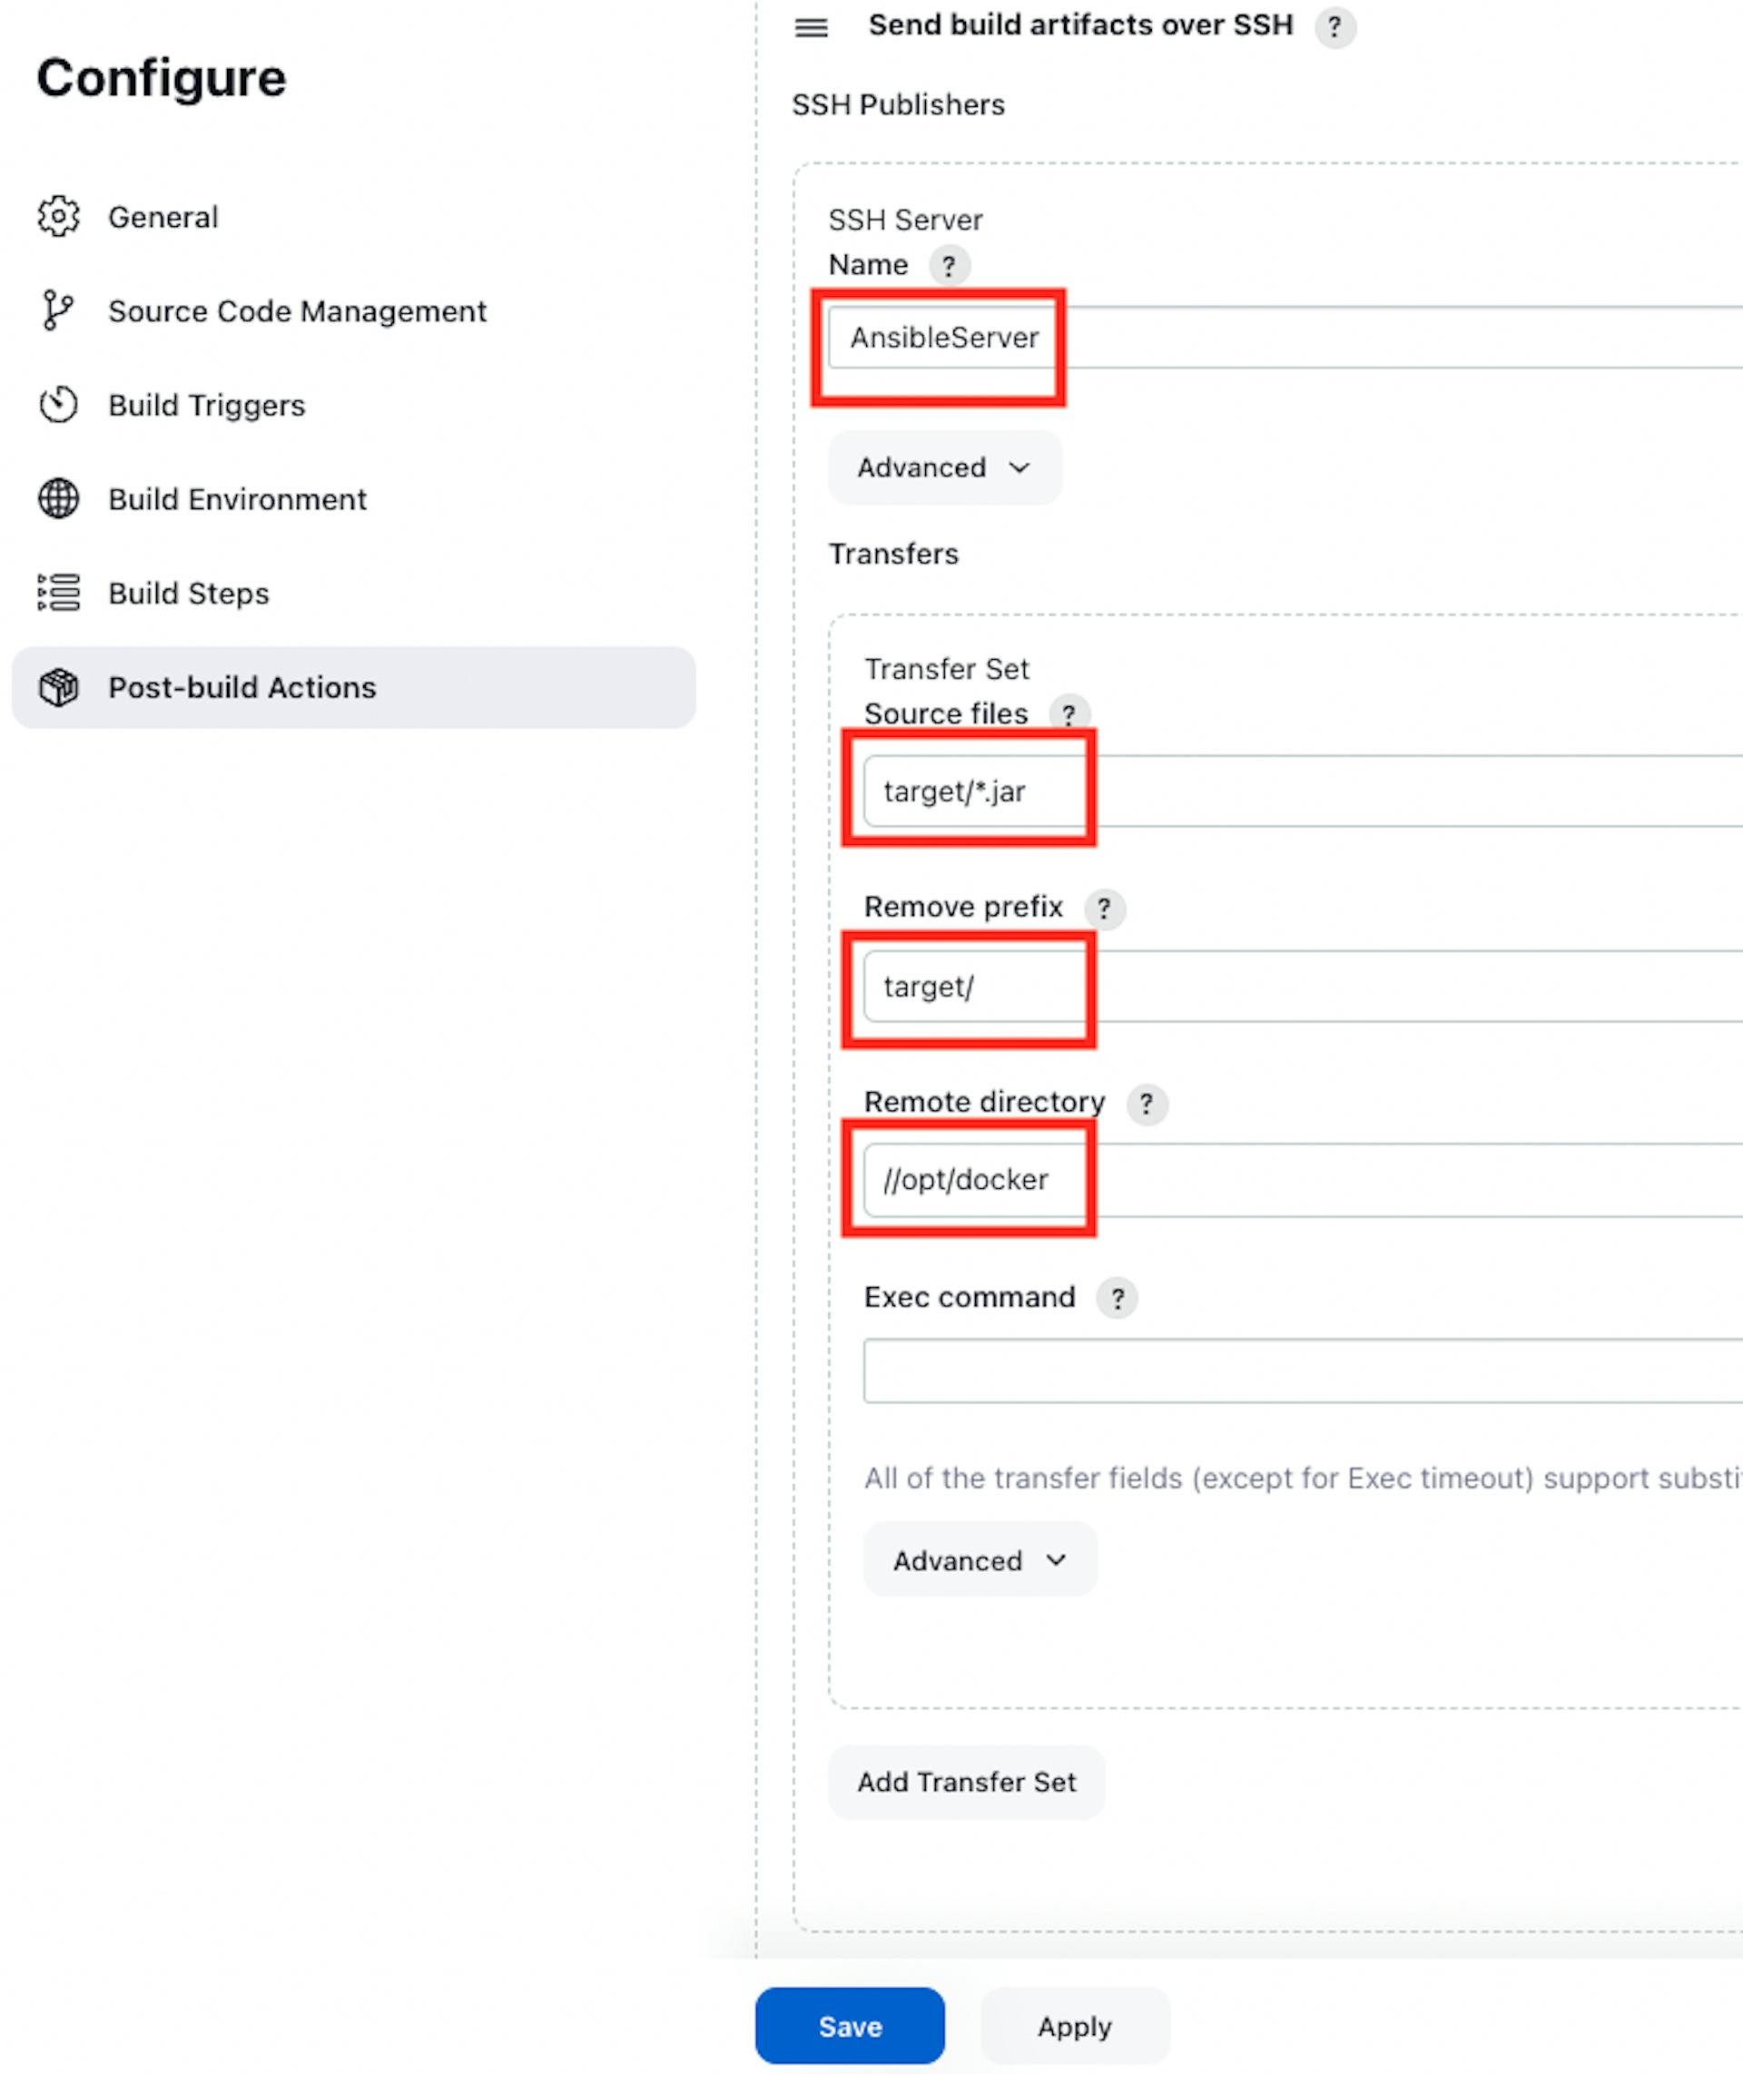The image size is (1743, 2074).
Task: Click the Source Code Management icon
Action: coord(54,311)
